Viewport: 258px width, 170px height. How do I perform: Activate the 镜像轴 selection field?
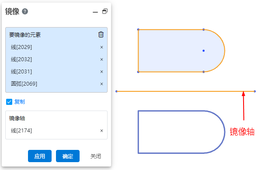click(56, 125)
